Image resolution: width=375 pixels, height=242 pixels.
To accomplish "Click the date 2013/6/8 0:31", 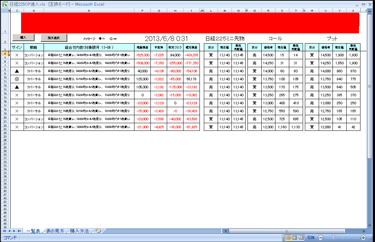I will coord(166,39).
